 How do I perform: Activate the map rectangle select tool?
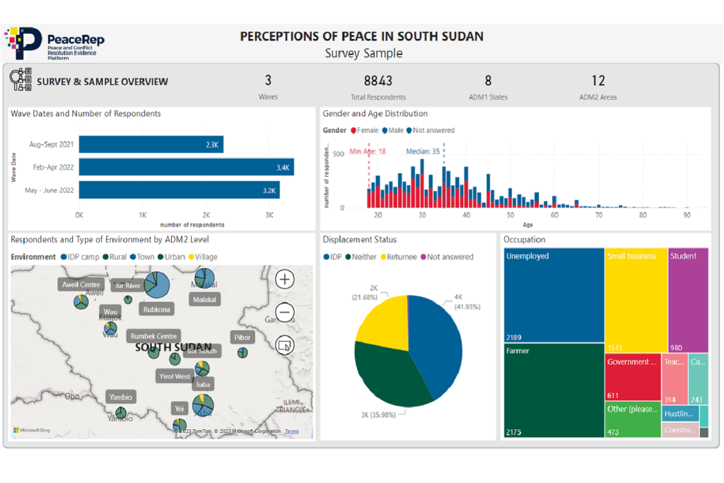point(284,345)
